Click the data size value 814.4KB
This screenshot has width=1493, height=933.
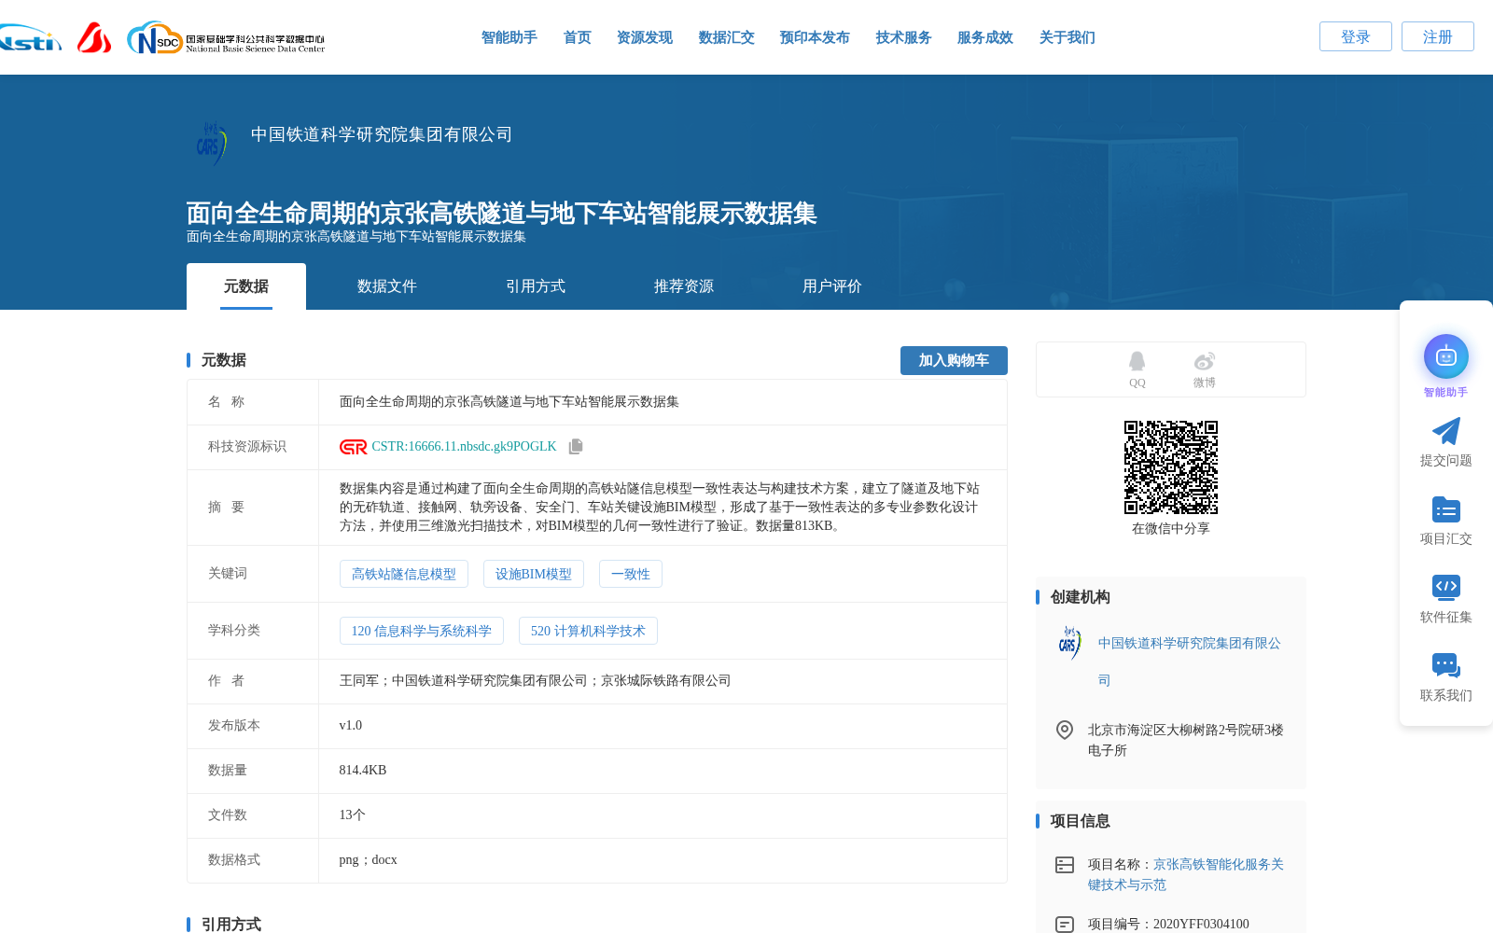(x=362, y=771)
